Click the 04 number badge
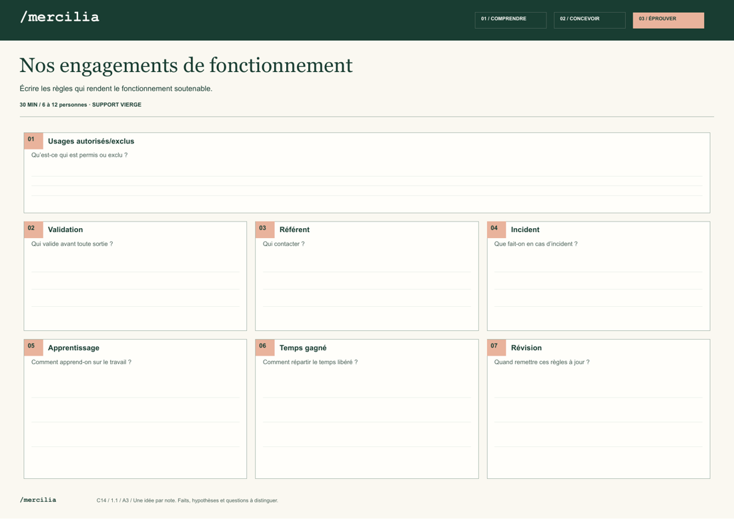 pos(496,229)
